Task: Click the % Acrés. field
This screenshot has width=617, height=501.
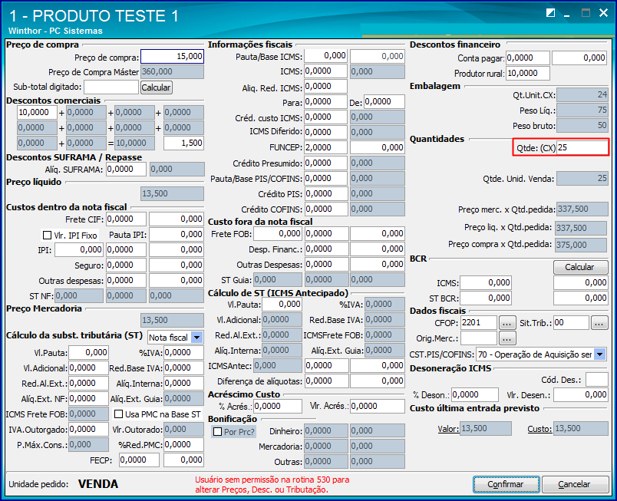Action: pyautogui.click(x=278, y=407)
